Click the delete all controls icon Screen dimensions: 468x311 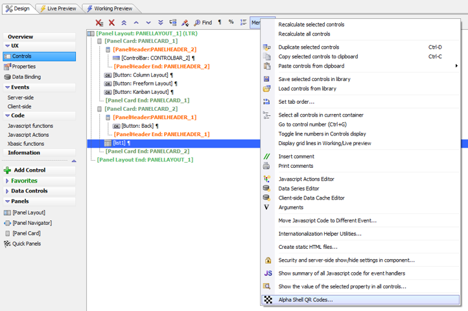99,23
